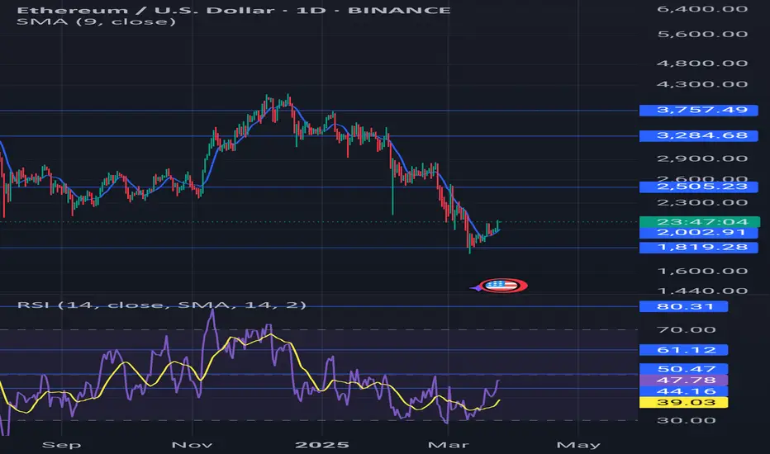Click the 3,284.68 price level label
Image resolution: width=770 pixels, height=454 pixels.
698,135
